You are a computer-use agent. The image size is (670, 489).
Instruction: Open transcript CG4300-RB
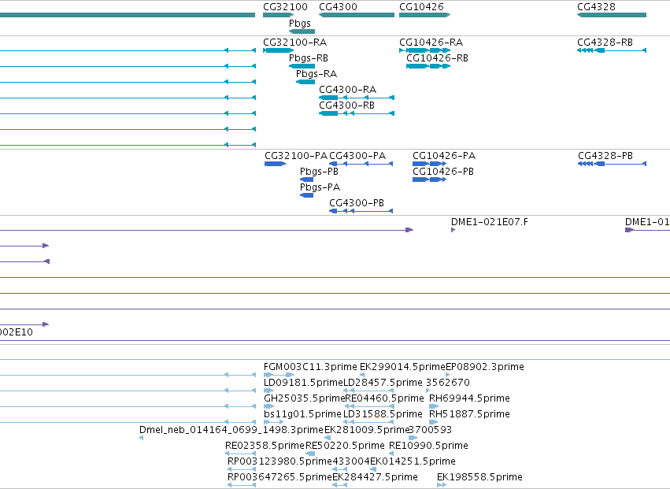(x=346, y=106)
